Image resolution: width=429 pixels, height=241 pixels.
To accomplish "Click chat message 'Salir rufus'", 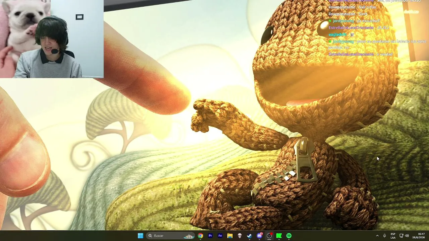I will [367, 7].
